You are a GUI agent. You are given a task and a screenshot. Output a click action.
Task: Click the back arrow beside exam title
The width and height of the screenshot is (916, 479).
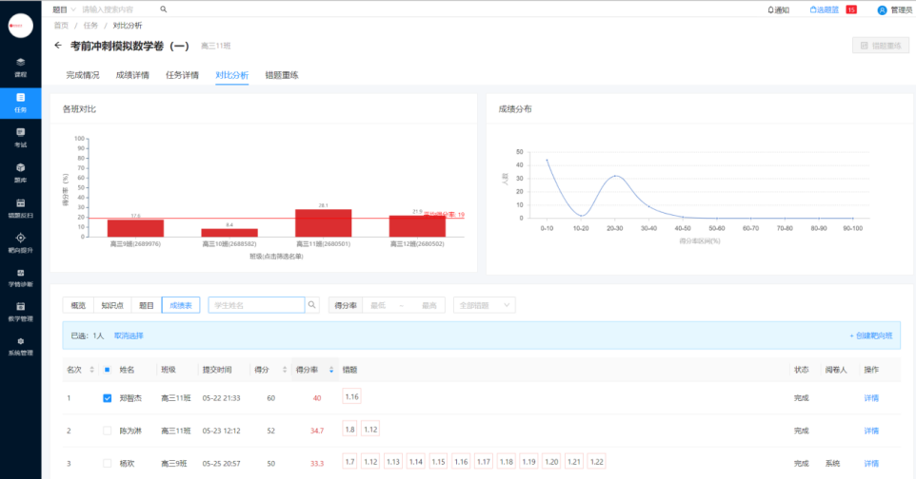click(x=58, y=46)
